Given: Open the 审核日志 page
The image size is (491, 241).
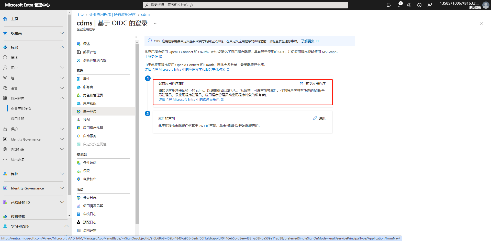Looking at the screenshot, I should point(90,214).
